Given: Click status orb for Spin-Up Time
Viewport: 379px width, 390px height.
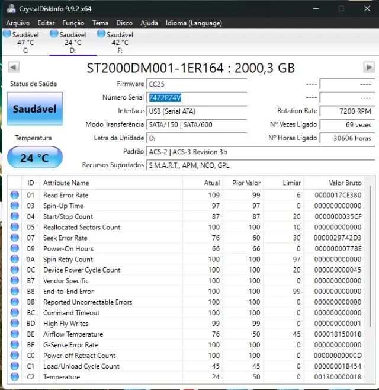Looking at the screenshot, I should click(15, 206).
